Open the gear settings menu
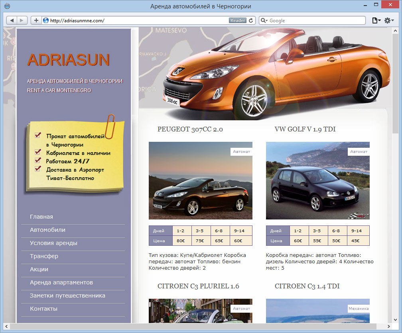Image resolution: width=402 pixels, height=333 pixels. click(x=389, y=20)
